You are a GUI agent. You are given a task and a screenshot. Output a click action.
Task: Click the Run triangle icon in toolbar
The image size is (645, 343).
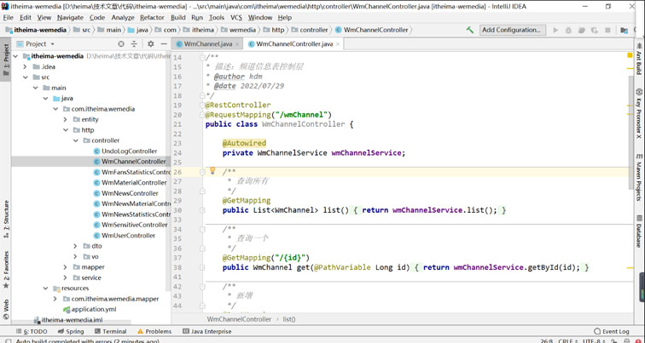[x=555, y=30]
